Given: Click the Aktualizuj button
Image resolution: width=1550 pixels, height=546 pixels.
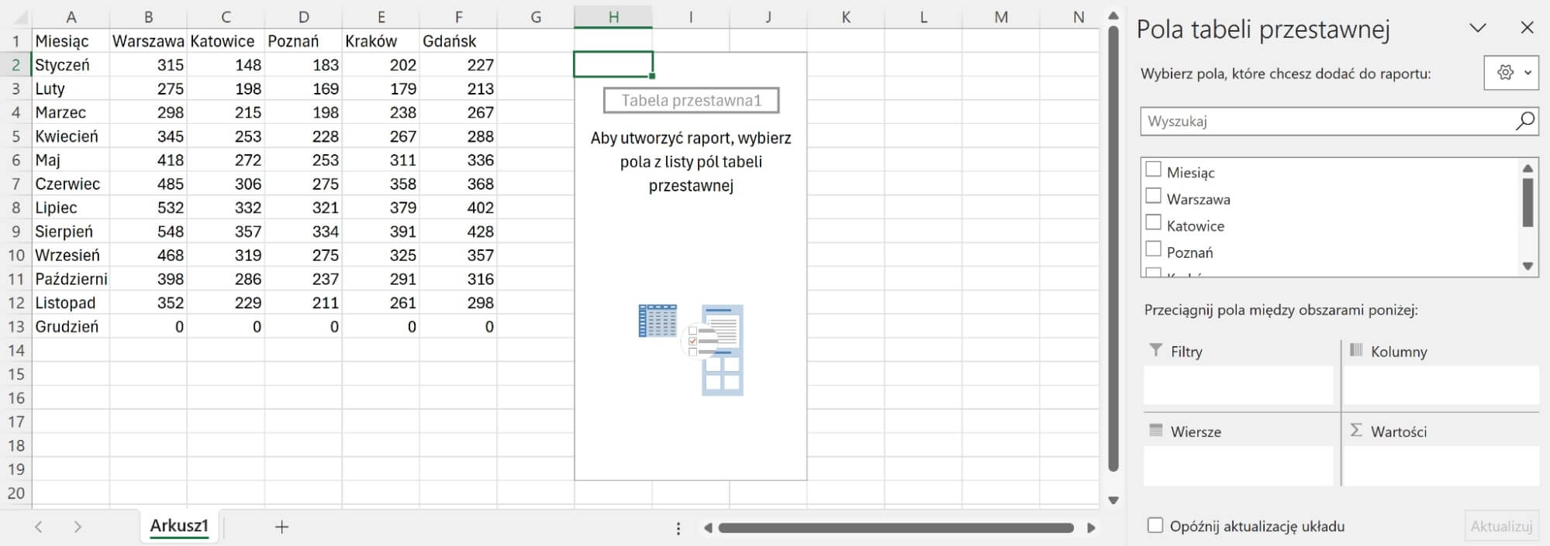Looking at the screenshot, I should [1501, 526].
